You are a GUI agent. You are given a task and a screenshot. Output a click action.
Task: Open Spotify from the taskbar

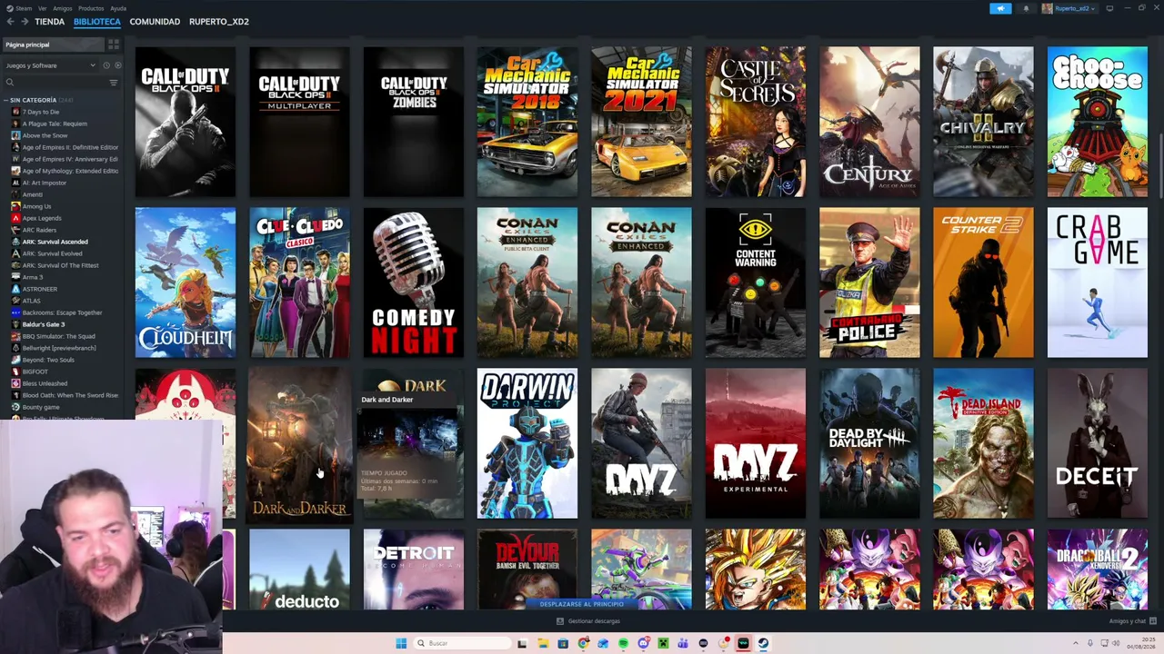tap(623, 643)
